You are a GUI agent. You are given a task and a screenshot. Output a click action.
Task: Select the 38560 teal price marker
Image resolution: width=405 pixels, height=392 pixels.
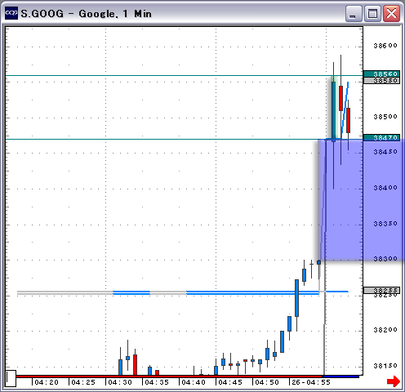coord(381,74)
